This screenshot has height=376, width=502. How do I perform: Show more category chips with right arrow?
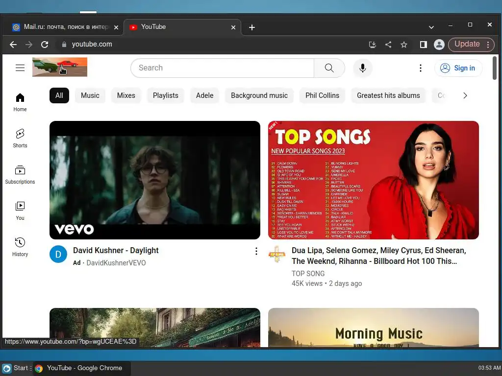[x=465, y=95]
